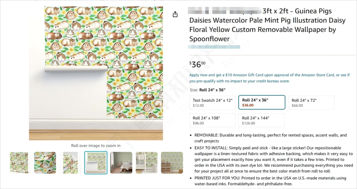View first thumbnail of flat pattern swatch
This screenshot has width=357, height=189.
[x=19, y=163]
